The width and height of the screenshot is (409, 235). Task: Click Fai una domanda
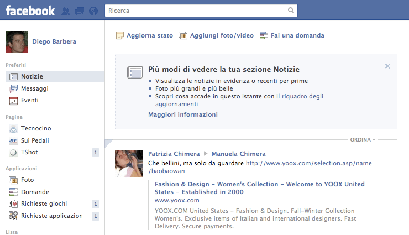297,35
